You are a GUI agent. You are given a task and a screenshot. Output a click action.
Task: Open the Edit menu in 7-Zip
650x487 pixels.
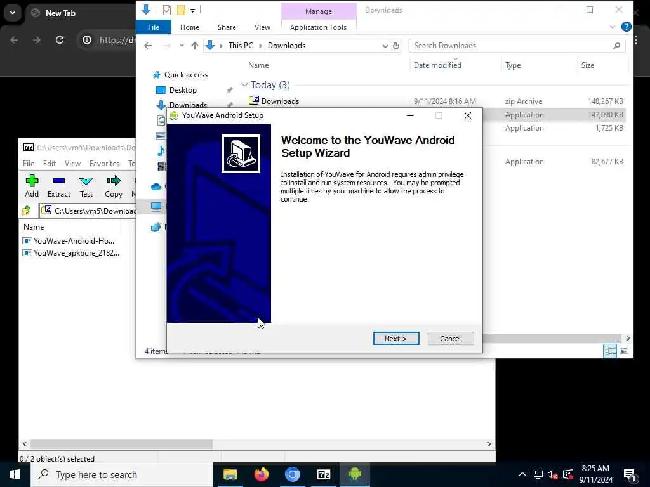pos(50,163)
